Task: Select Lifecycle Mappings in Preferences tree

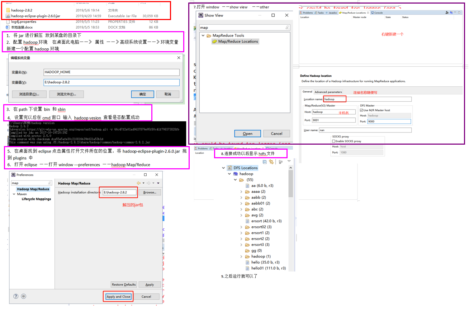Action: coord(36,199)
